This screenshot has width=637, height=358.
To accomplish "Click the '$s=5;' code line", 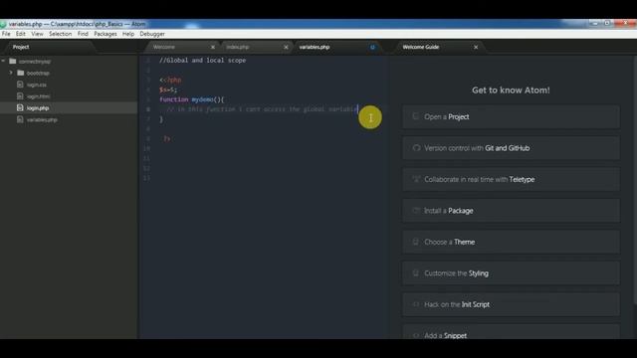I will point(168,89).
